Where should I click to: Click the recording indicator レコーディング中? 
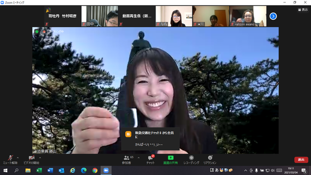tap(53, 32)
